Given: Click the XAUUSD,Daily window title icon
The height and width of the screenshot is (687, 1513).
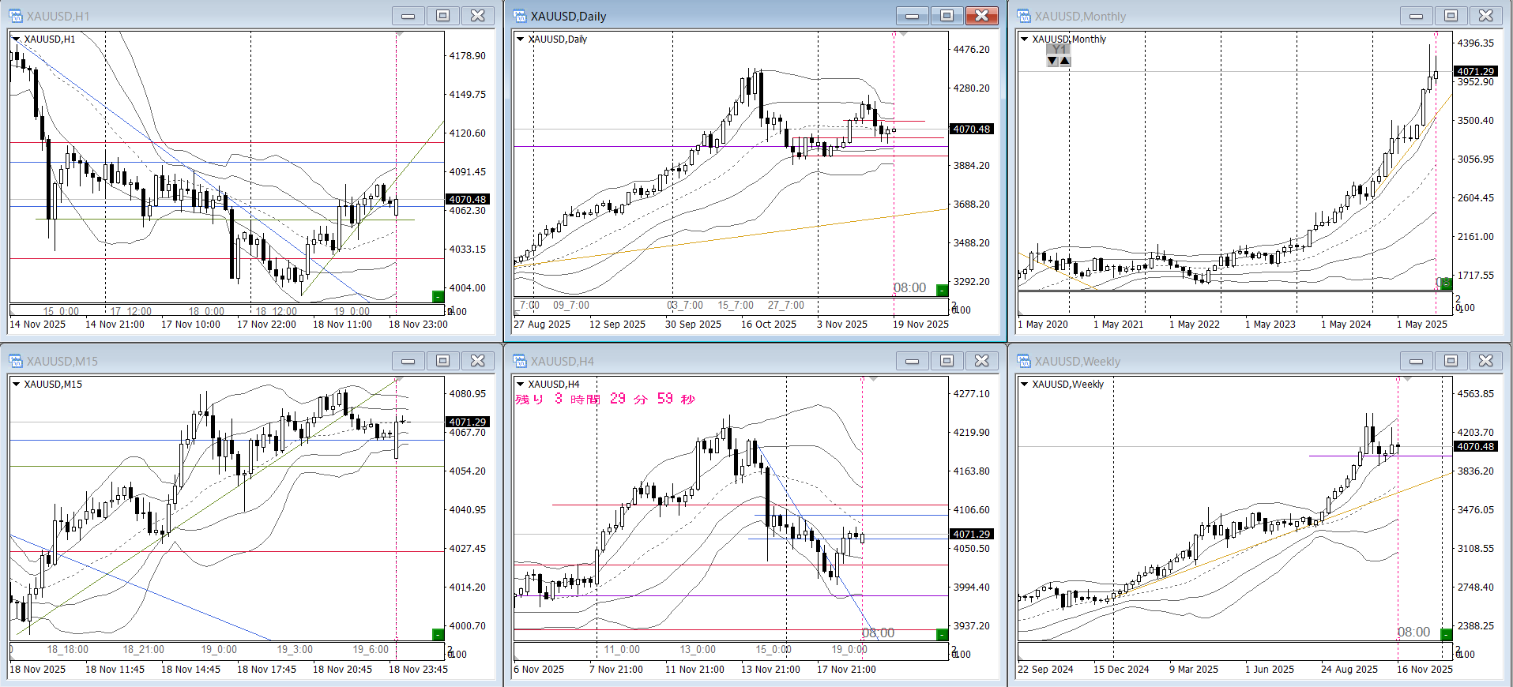Looking at the screenshot, I should pyautogui.click(x=520, y=16).
